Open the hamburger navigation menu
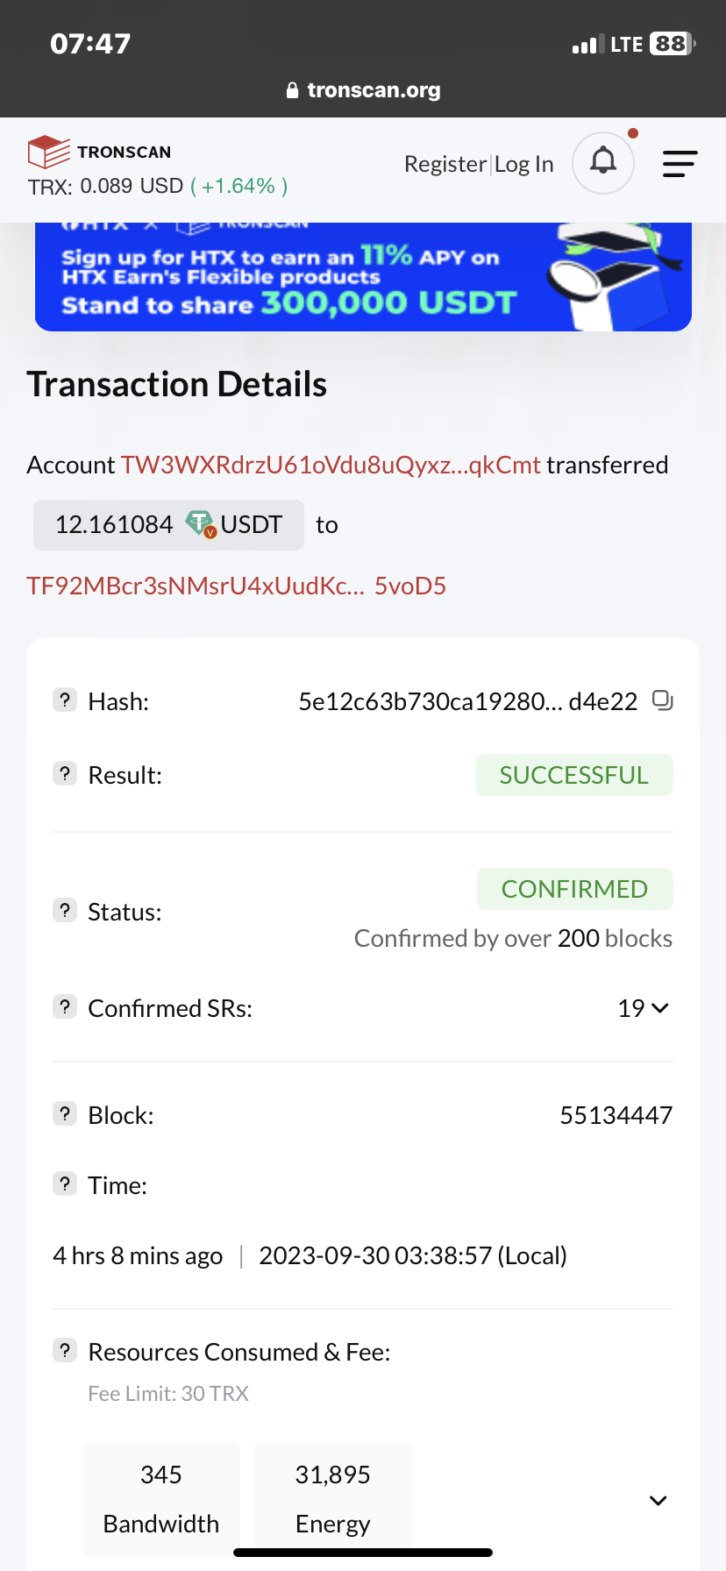This screenshot has height=1571, width=726. click(680, 164)
